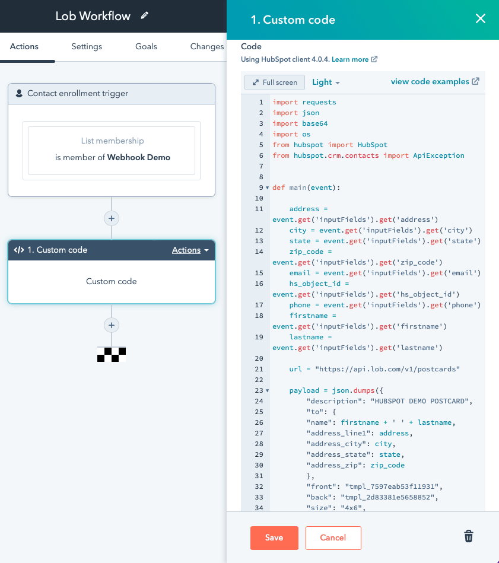This screenshot has height=563, width=499.
Task: Select Contact enrollment trigger header
Action: click(112, 94)
